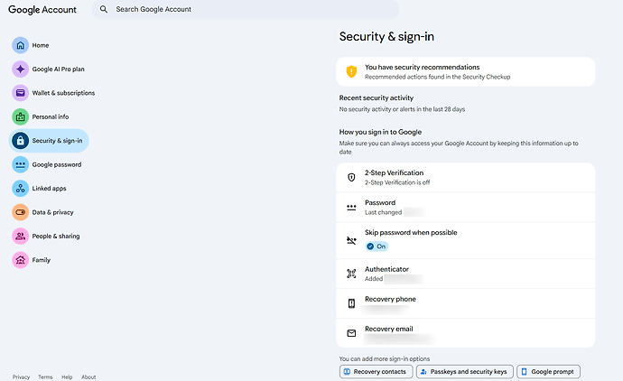The width and height of the screenshot is (623, 381).
Task: Open the Google AI Pro plan sparkle icon
Action: tap(20, 70)
